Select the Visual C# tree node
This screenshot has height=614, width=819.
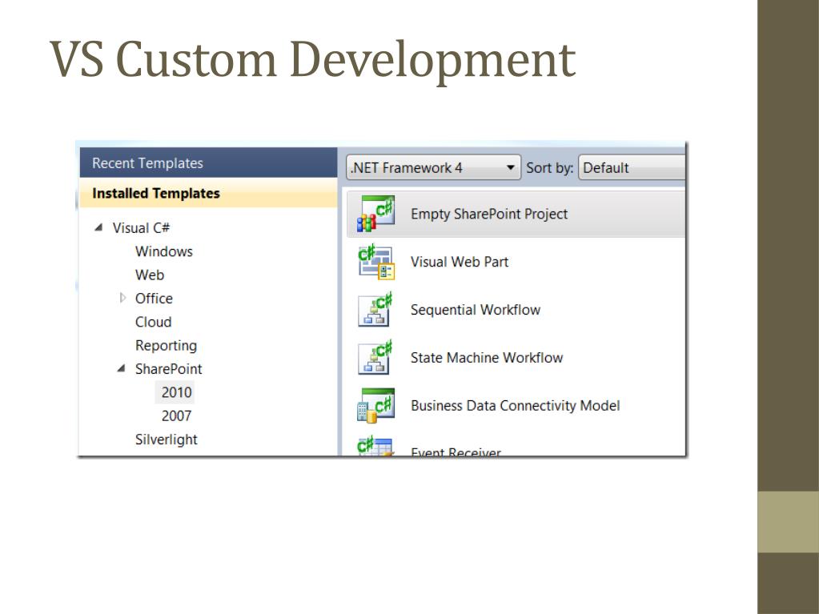(141, 228)
